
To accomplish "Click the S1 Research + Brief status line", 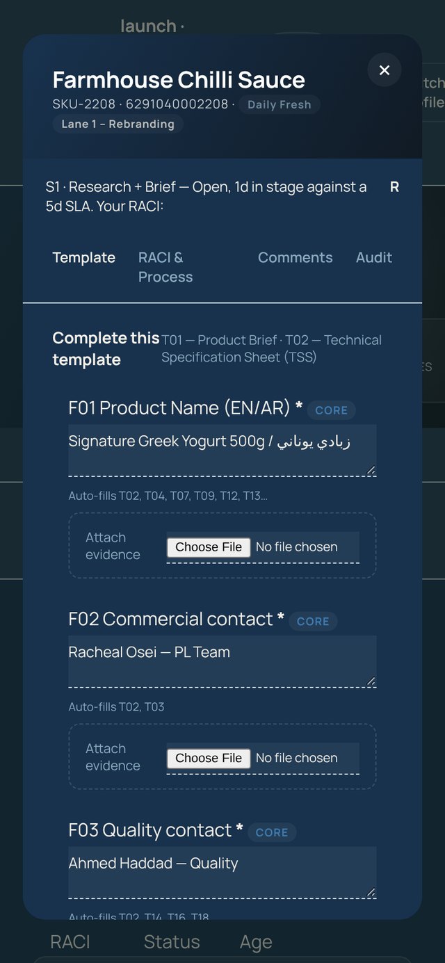I will tap(207, 197).
